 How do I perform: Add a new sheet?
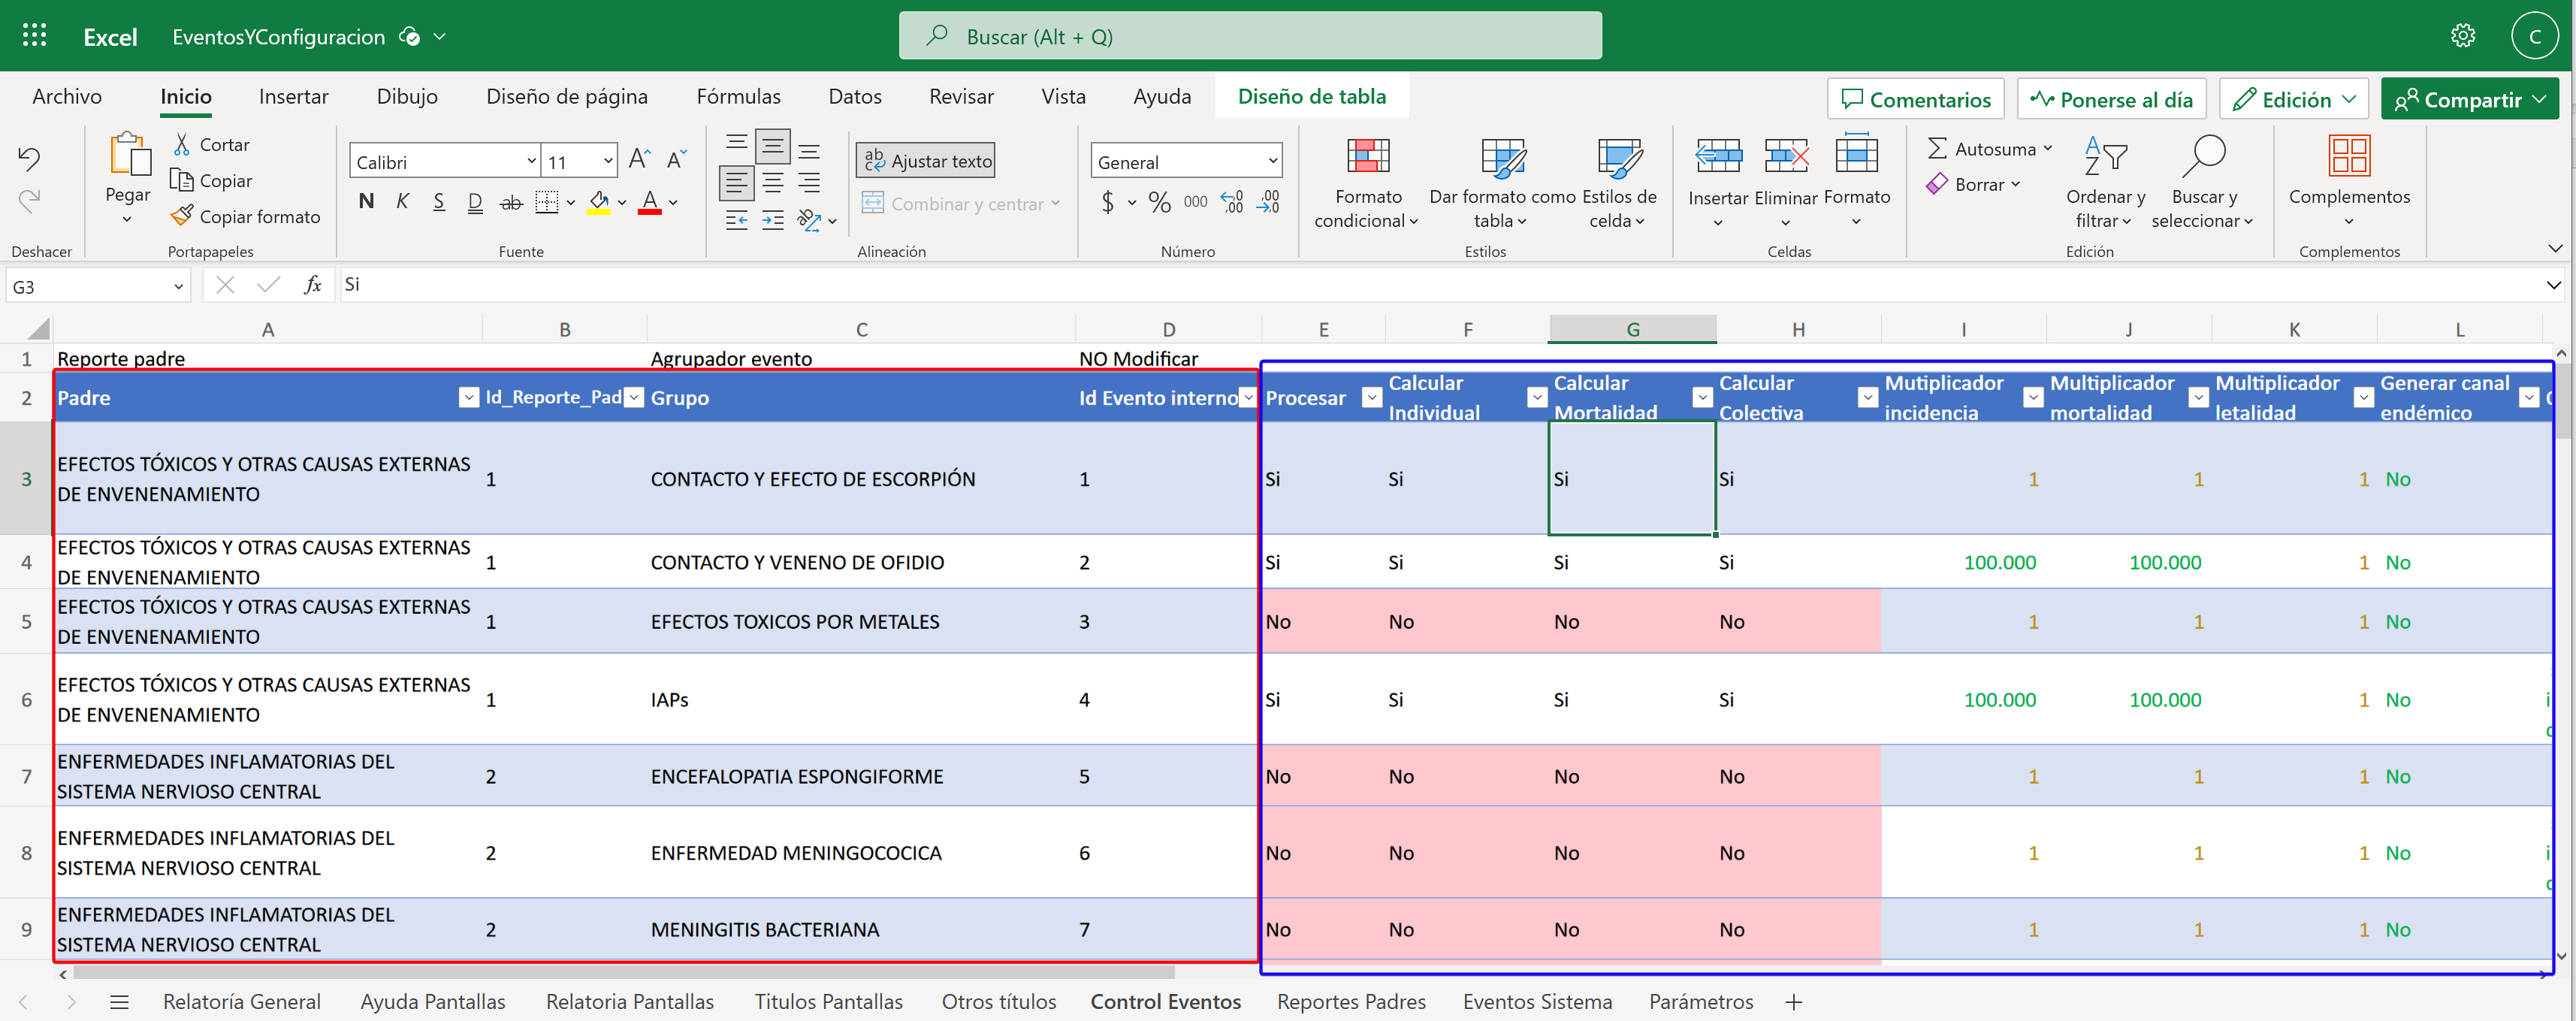click(1794, 1002)
